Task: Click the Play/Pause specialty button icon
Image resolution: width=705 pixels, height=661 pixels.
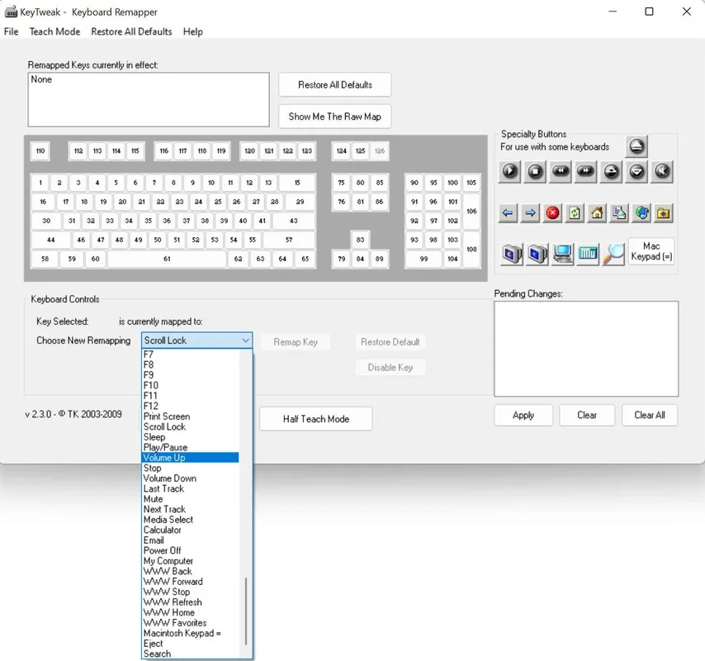Action: coord(509,171)
